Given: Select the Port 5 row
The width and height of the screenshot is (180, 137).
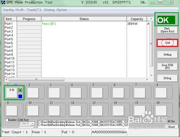Looking at the screenshot, I should (x=77, y=39).
